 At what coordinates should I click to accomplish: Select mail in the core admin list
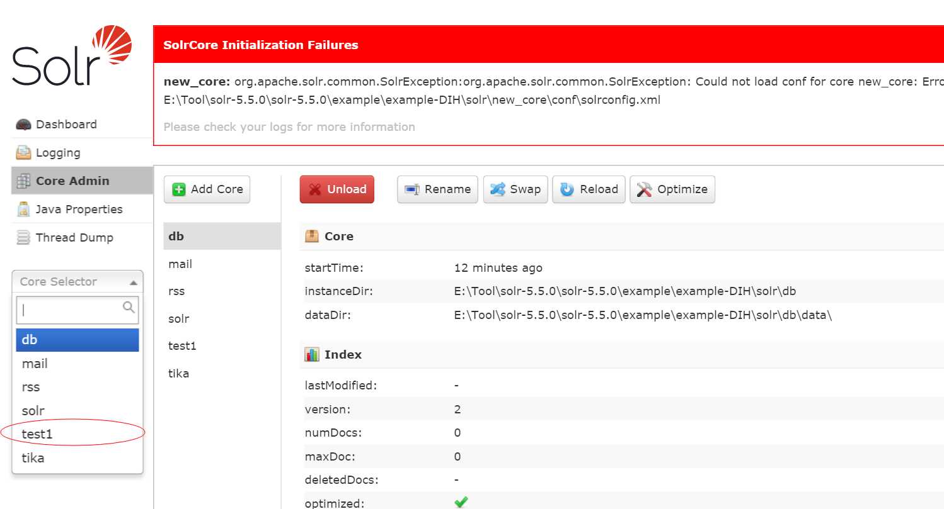coord(222,264)
